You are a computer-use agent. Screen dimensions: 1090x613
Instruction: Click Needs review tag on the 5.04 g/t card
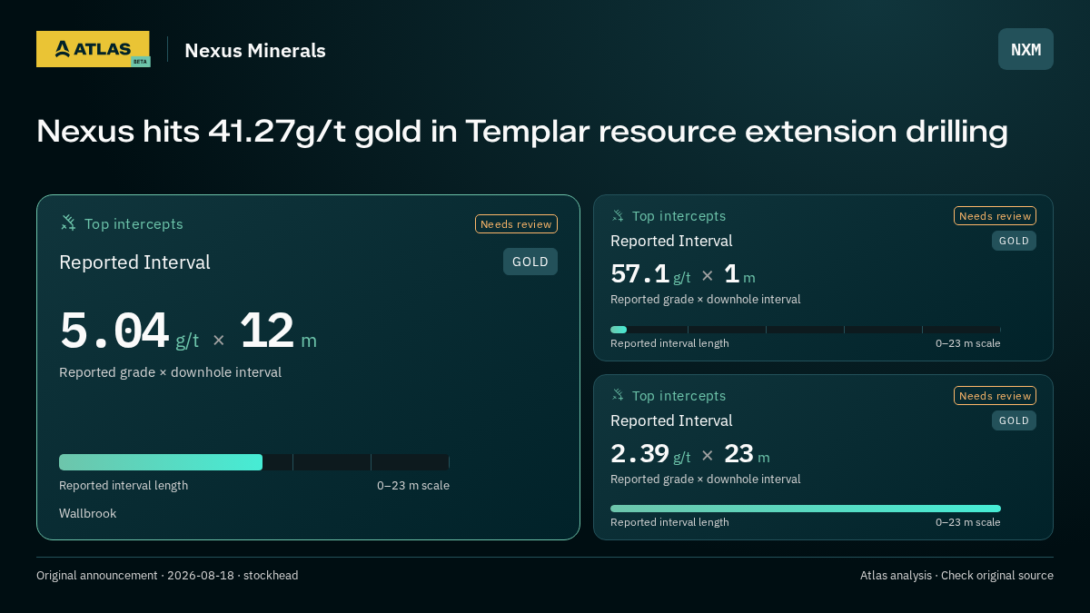pos(516,224)
